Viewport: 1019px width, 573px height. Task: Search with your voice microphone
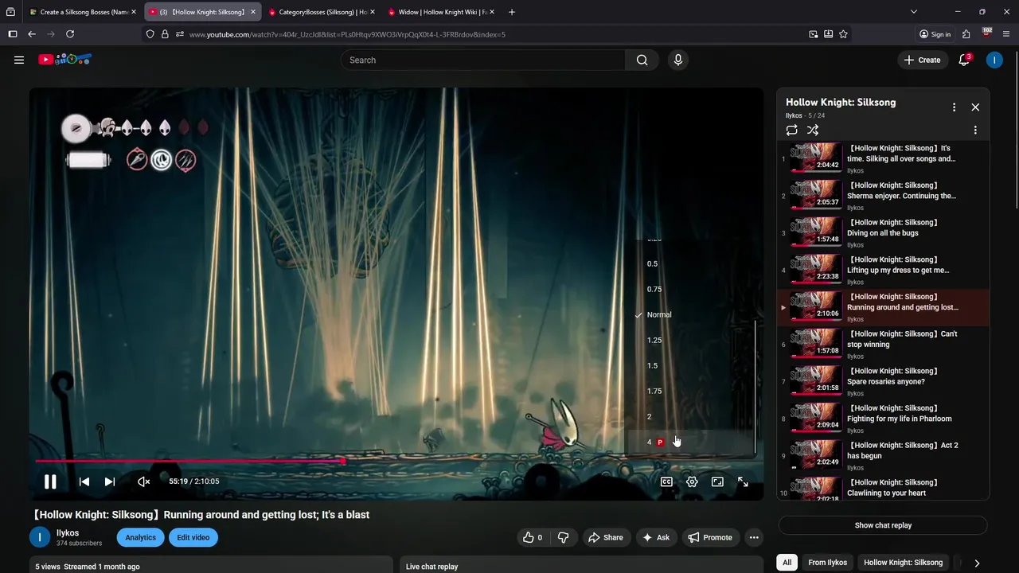pos(678,60)
